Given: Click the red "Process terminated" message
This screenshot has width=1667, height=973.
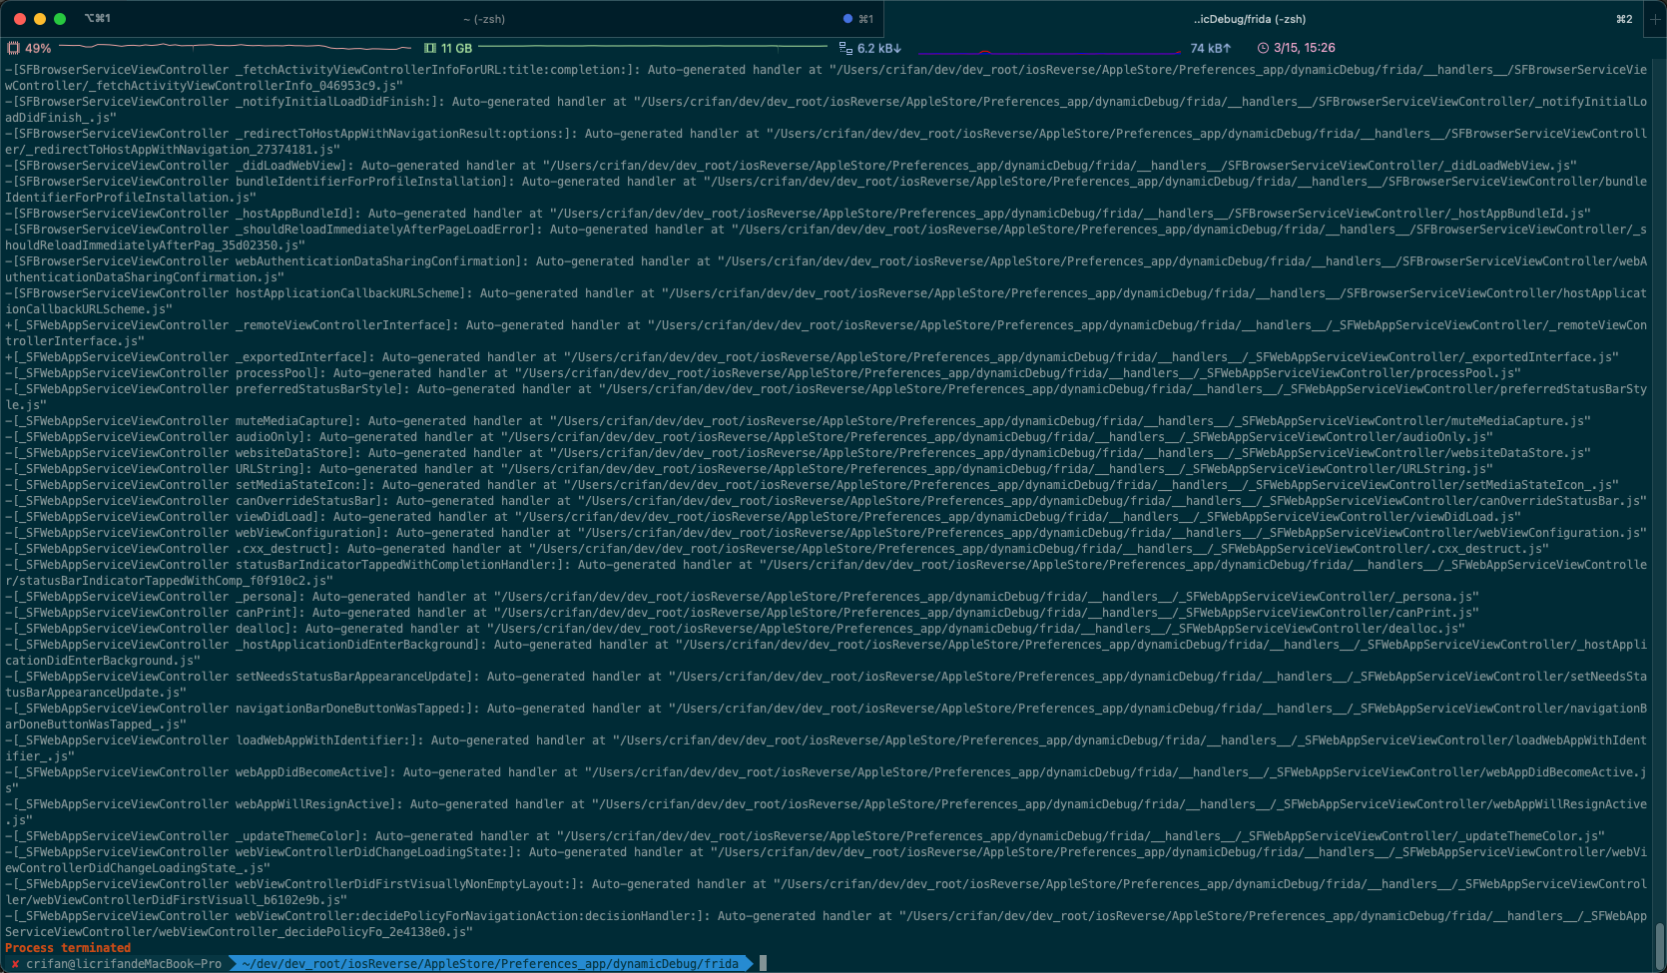Looking at the screenshot, I should (x=68, y=948).
